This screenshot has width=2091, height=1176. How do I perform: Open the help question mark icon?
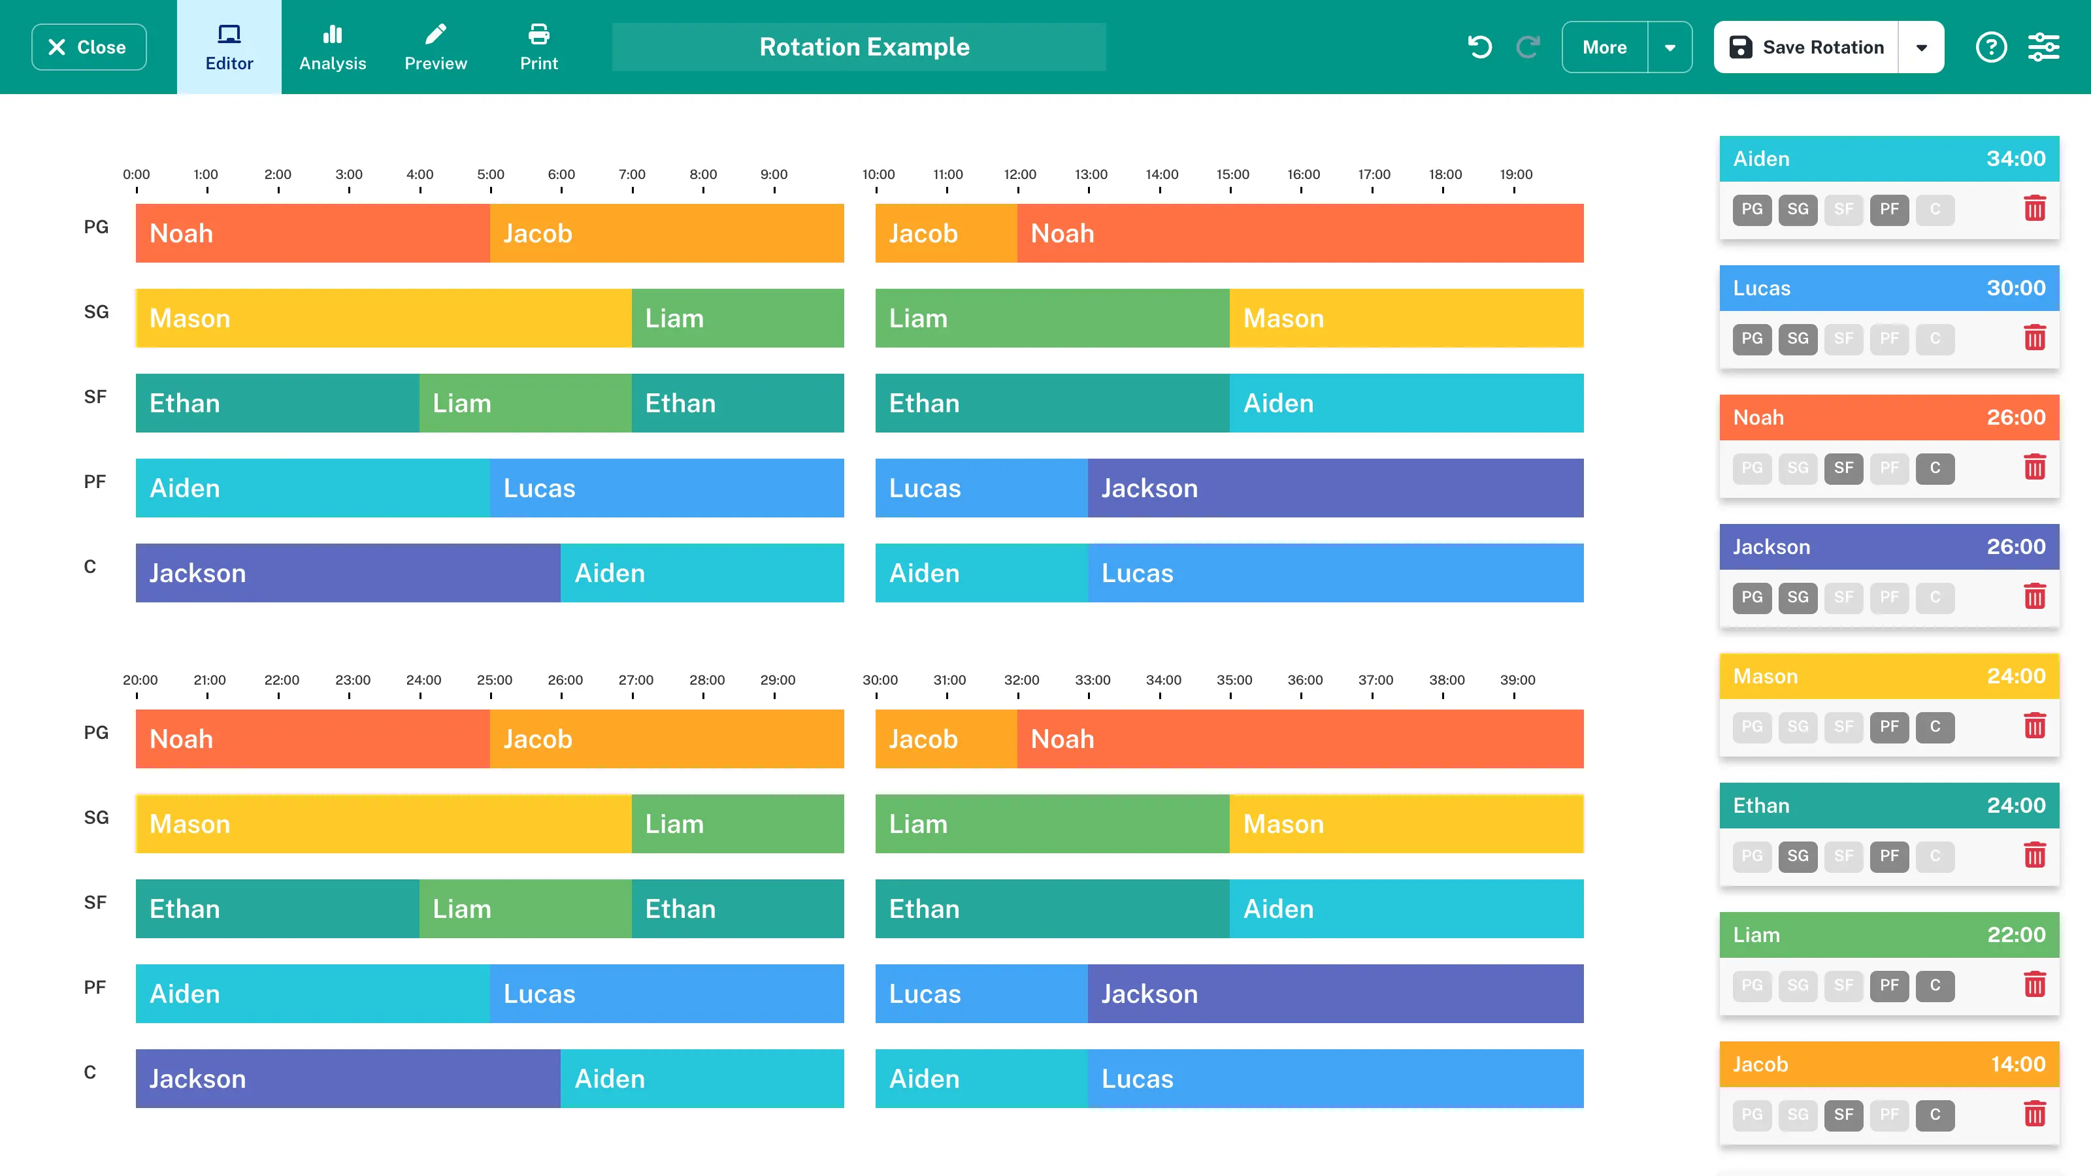coord(1990,47)
